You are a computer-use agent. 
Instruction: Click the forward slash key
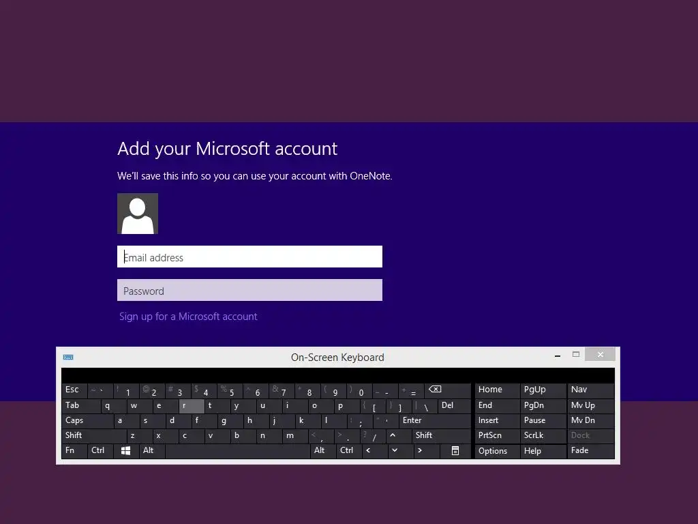[x=373, y=436]
